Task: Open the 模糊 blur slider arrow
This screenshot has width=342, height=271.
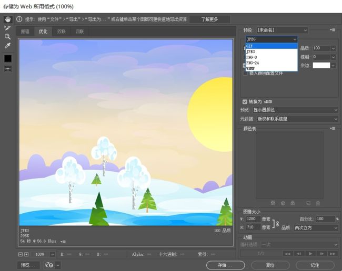Action: click(x=333, y=57)
